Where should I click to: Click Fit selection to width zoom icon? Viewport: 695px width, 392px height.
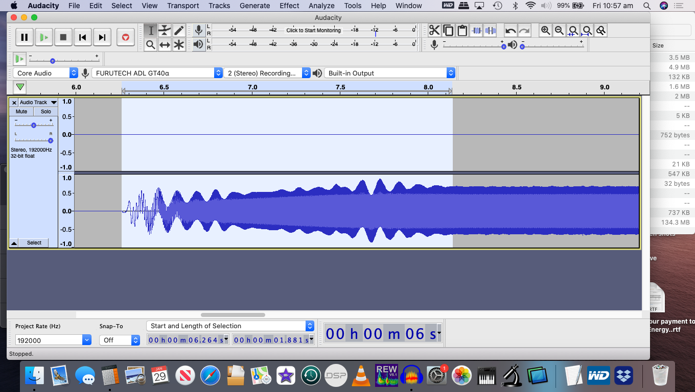pos(573,31)
